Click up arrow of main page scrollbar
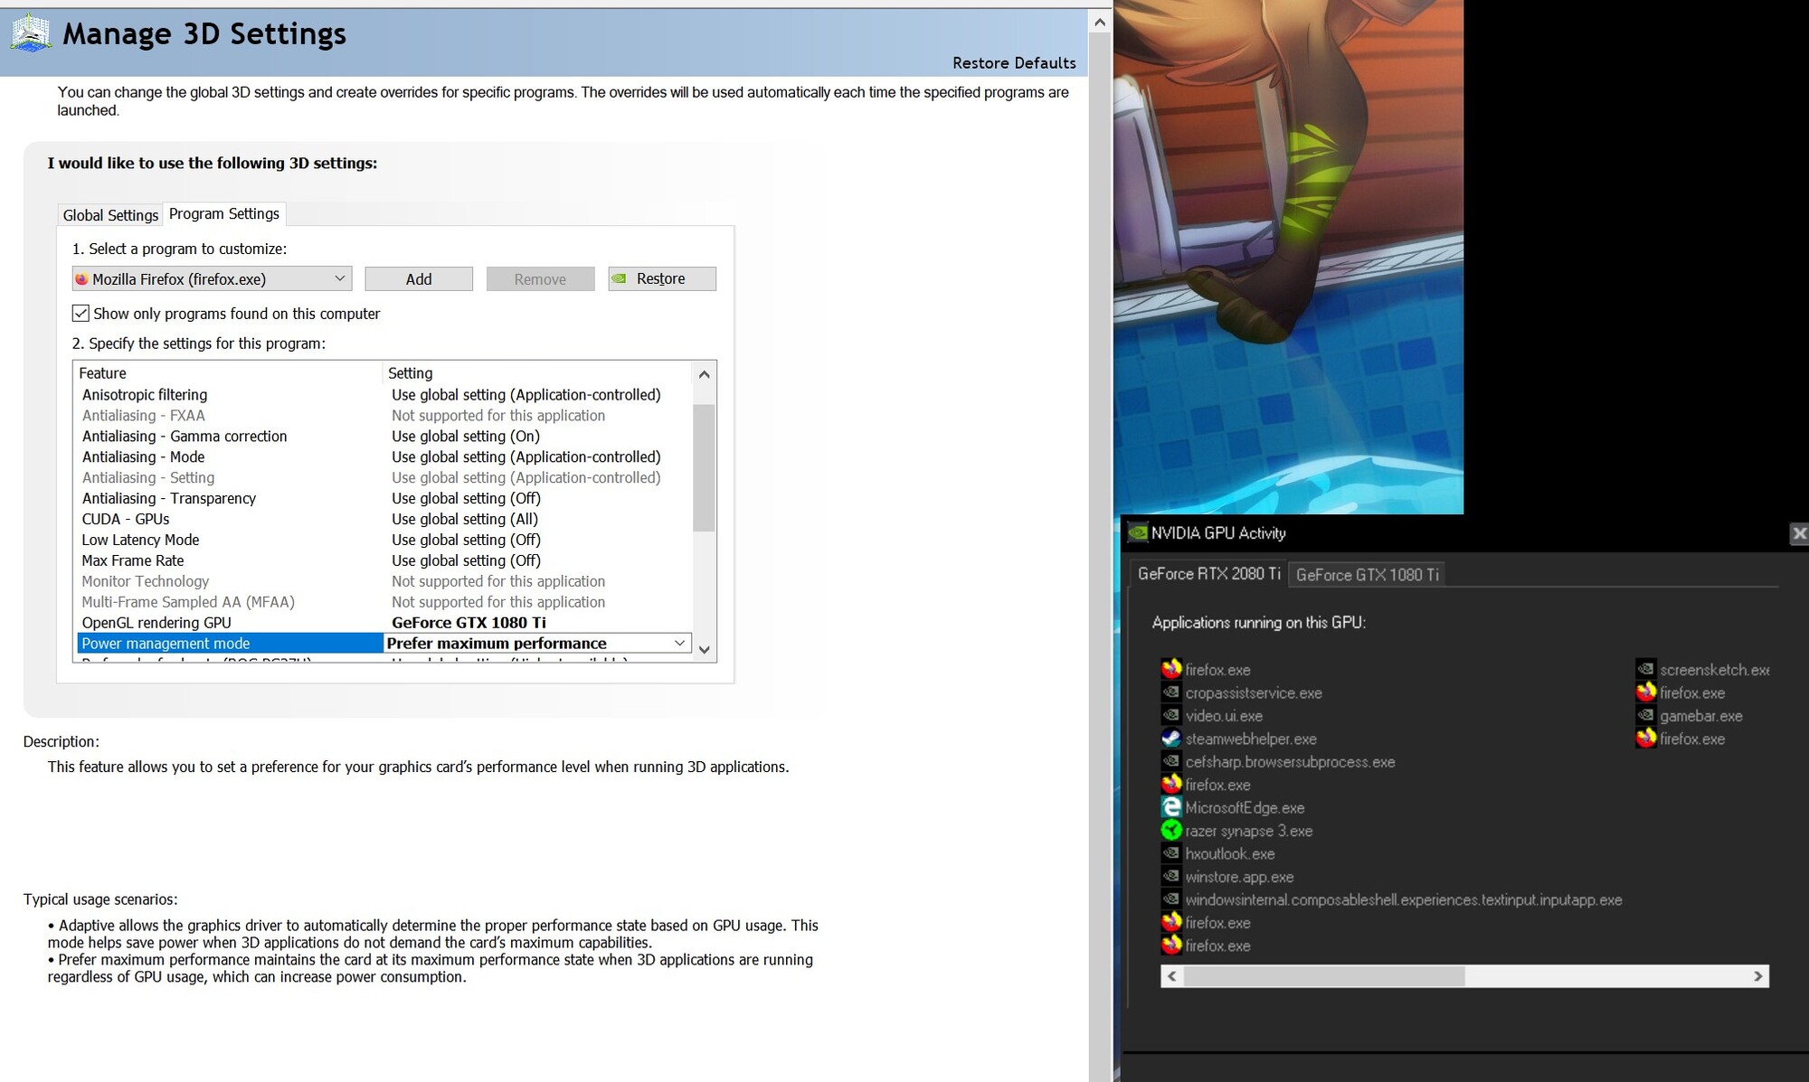 pyautogui.click(x=1100, y=22)
